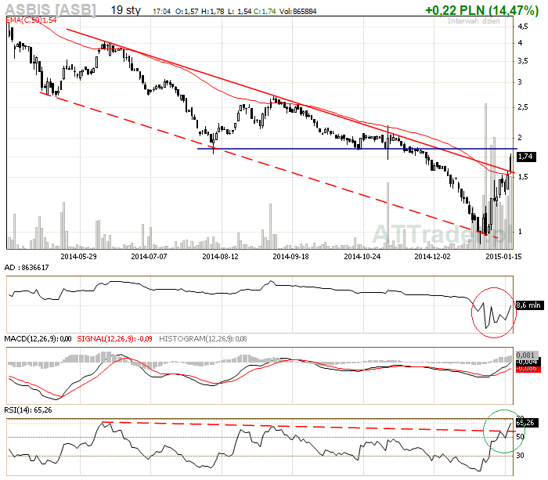Click the H:1,78 high price readout

(213, 12)
